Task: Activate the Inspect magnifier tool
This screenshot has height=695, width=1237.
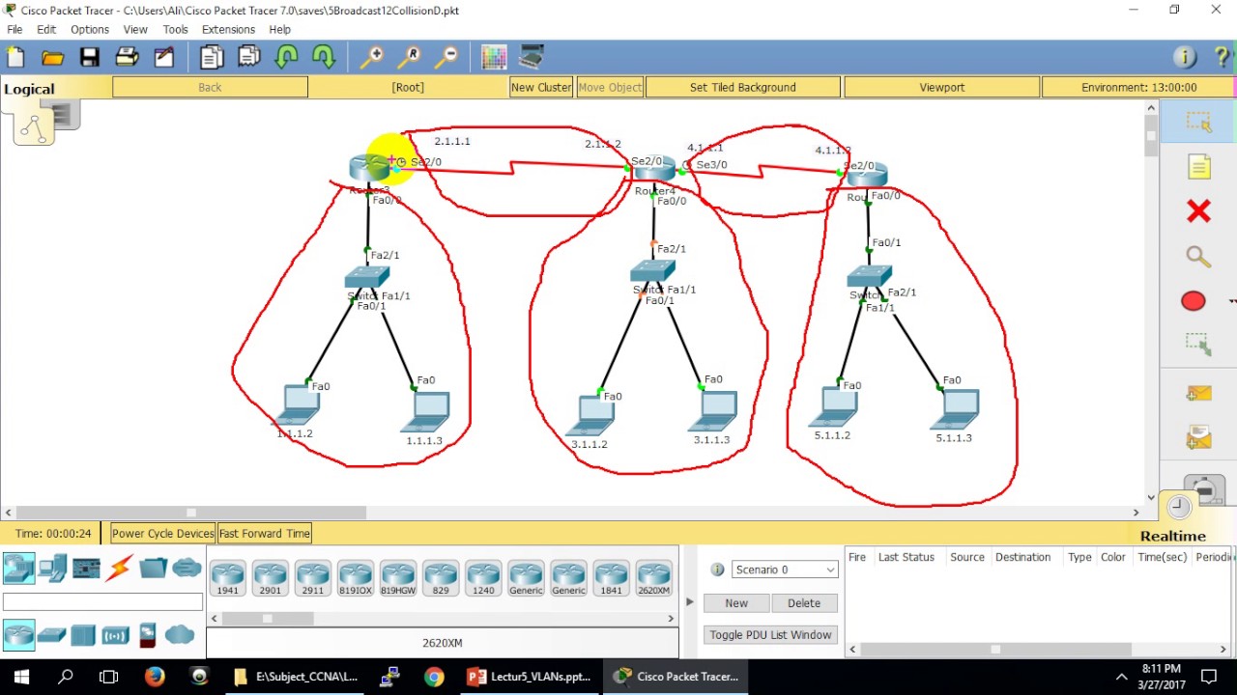Action: [1198, 257]
